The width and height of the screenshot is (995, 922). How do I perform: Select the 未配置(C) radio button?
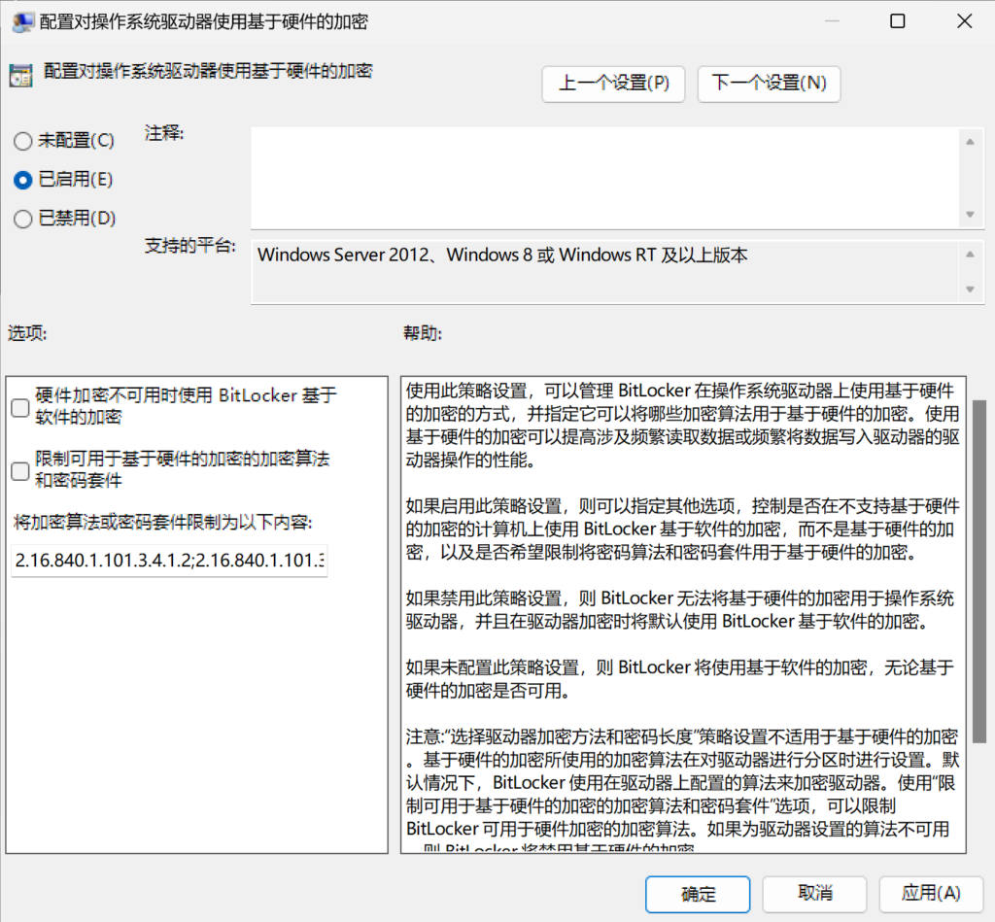[22, 141]
